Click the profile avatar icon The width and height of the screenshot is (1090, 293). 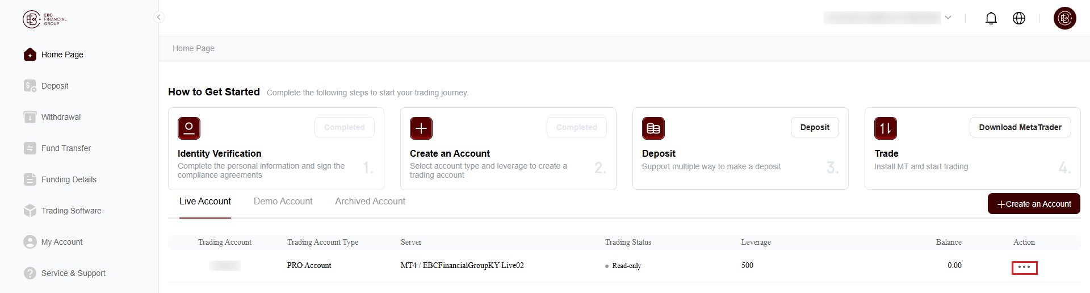click(1064, 18)
